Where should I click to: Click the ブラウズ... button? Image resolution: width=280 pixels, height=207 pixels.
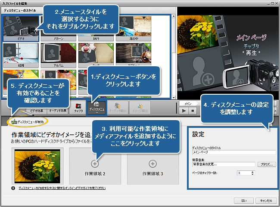267,164
